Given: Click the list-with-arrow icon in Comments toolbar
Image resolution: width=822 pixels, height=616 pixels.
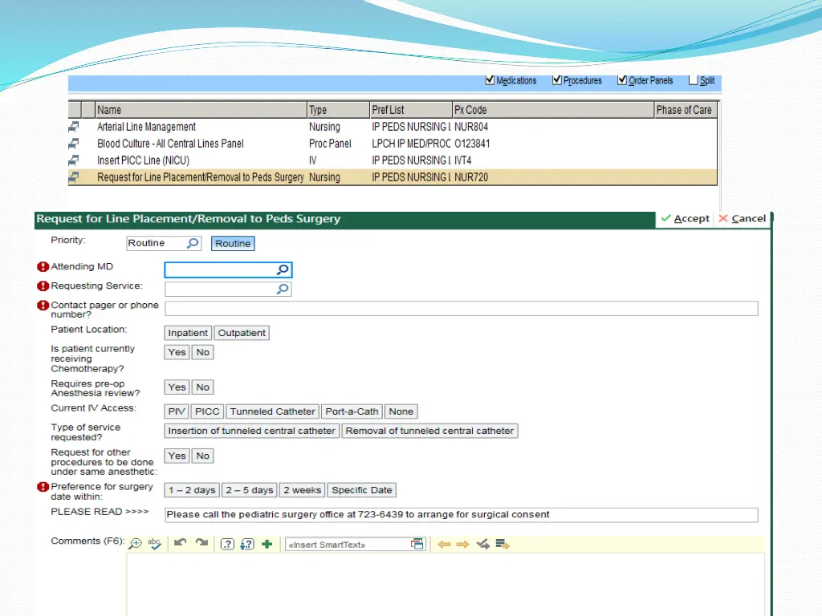Looking at the screenshot, I should 503,545.
